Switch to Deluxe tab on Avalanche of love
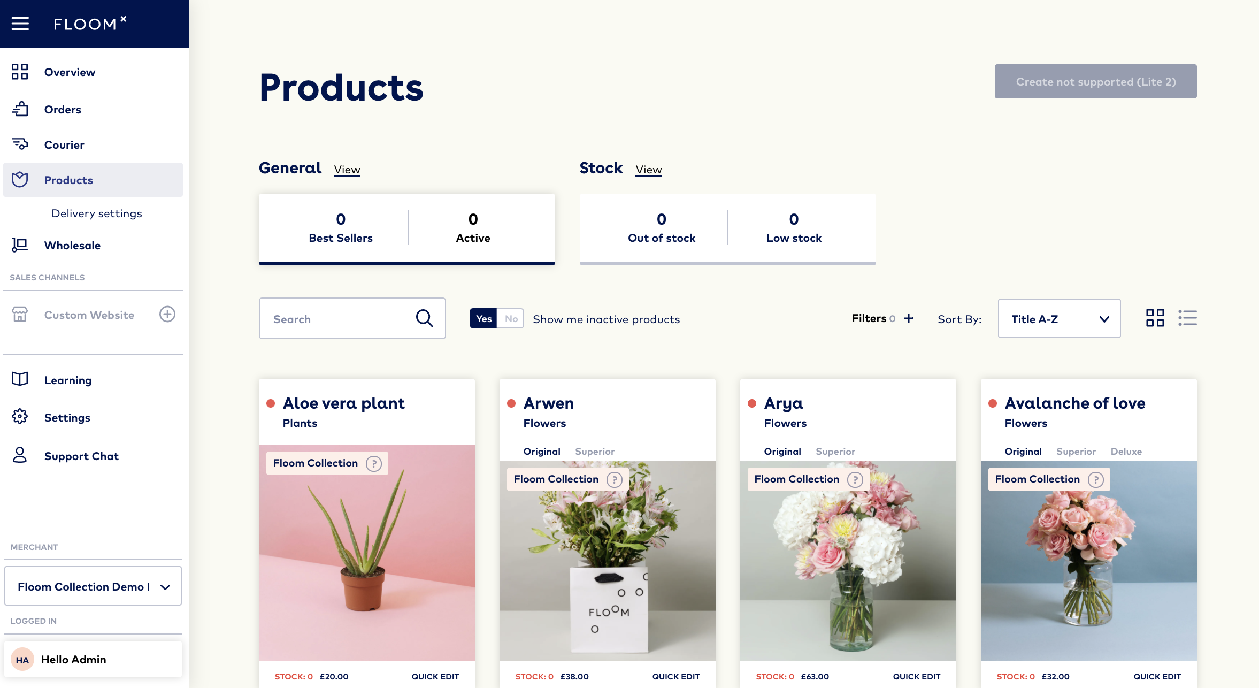 (x=1126, y=451)
